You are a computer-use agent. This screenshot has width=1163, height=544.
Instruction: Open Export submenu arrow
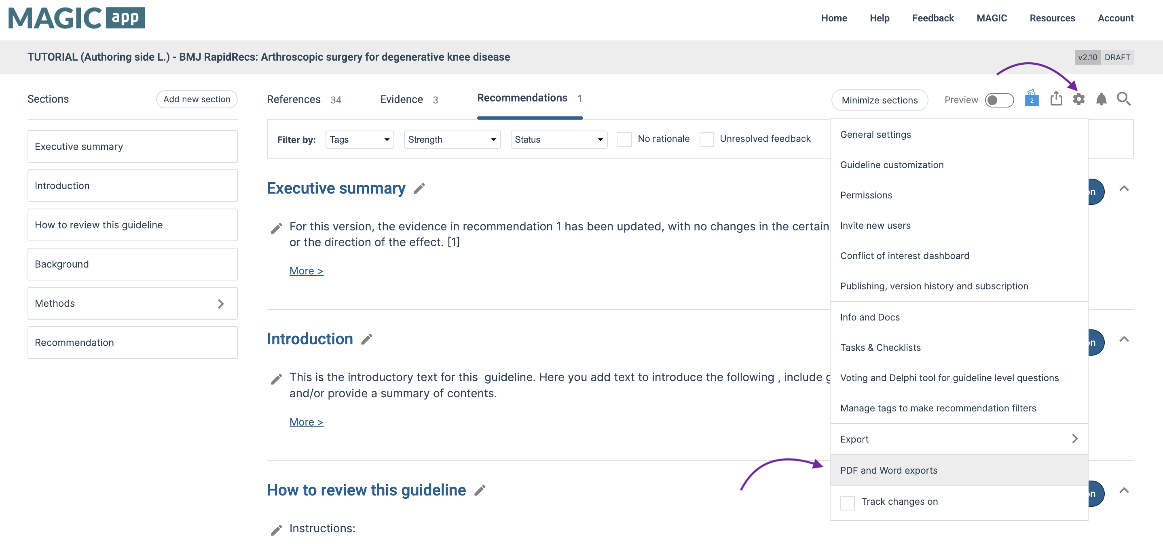pyautogui.click(x=1074, y=439)
